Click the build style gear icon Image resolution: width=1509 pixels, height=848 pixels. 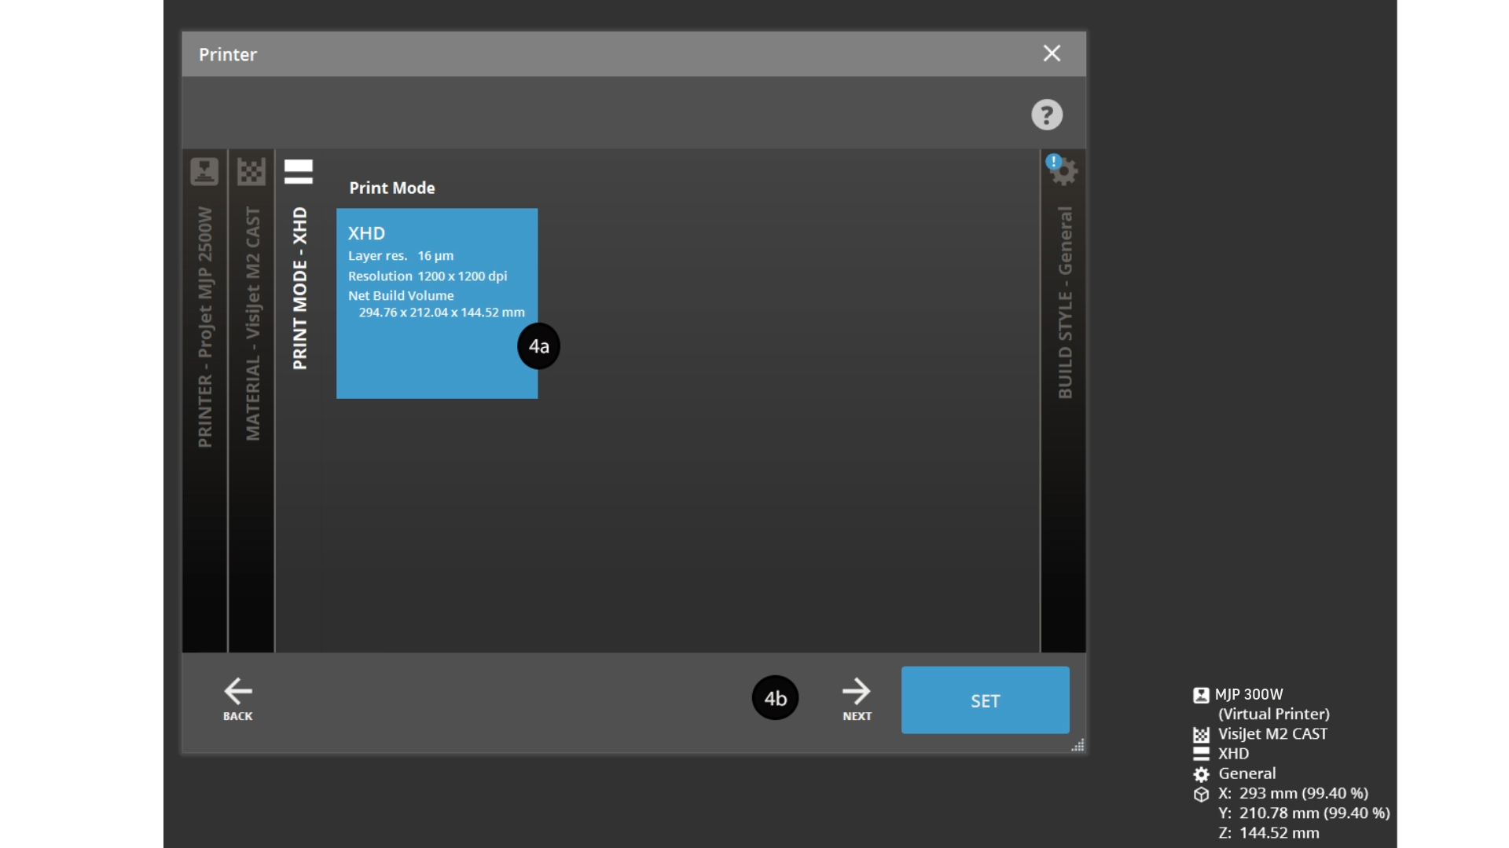1063,170
